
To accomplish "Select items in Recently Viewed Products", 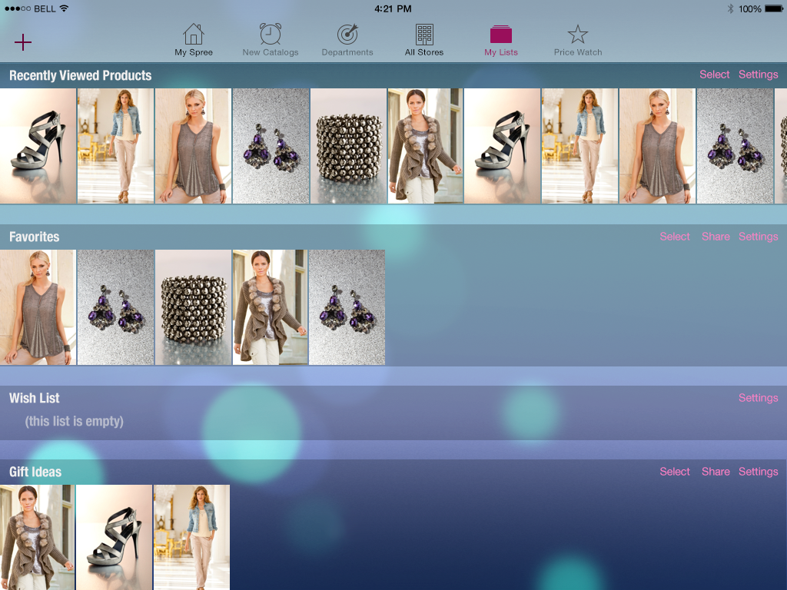I will click(x=714, y=75).
